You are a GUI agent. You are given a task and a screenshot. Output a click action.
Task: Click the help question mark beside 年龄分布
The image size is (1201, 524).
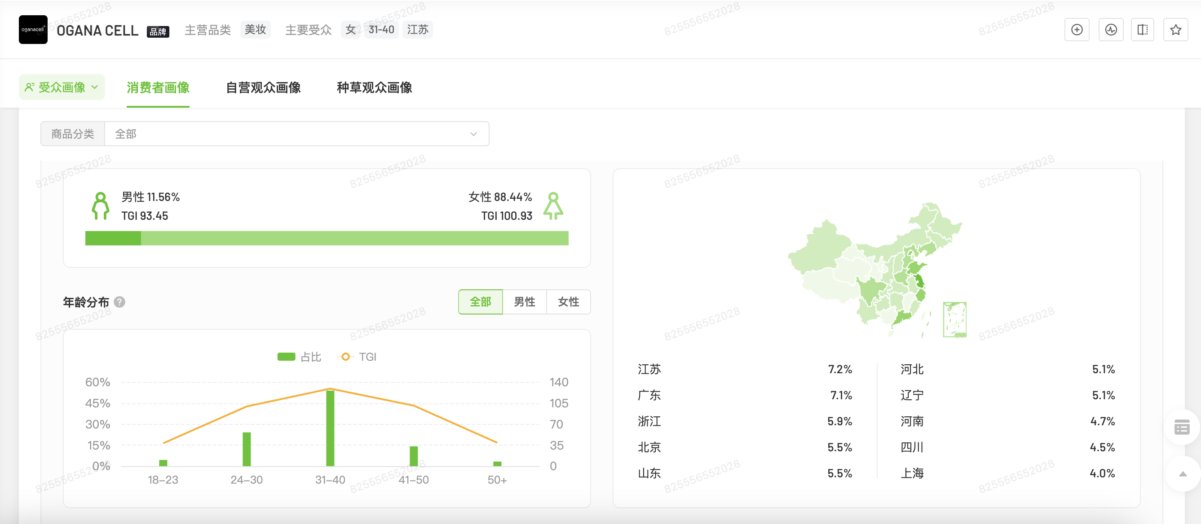[120, 302]
